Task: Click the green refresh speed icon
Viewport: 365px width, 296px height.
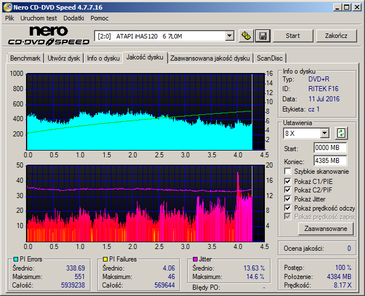Action: (x=341, y=133)
